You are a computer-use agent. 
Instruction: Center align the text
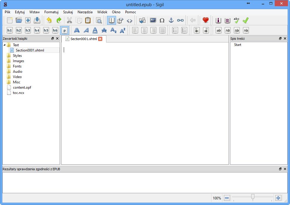click(x=144, y=30)
